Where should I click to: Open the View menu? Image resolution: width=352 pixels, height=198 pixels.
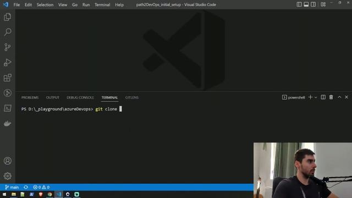63,5
